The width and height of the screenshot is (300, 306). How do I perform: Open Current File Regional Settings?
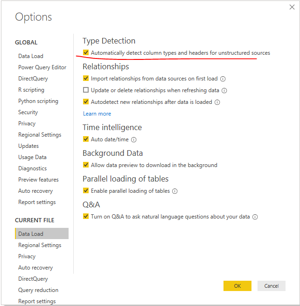tap(40, 245)
